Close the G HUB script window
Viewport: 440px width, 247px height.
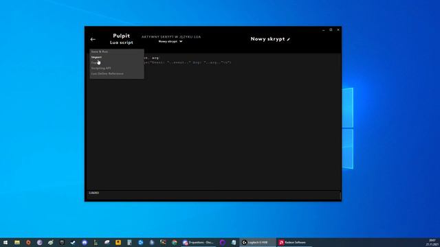pos(338,30)
